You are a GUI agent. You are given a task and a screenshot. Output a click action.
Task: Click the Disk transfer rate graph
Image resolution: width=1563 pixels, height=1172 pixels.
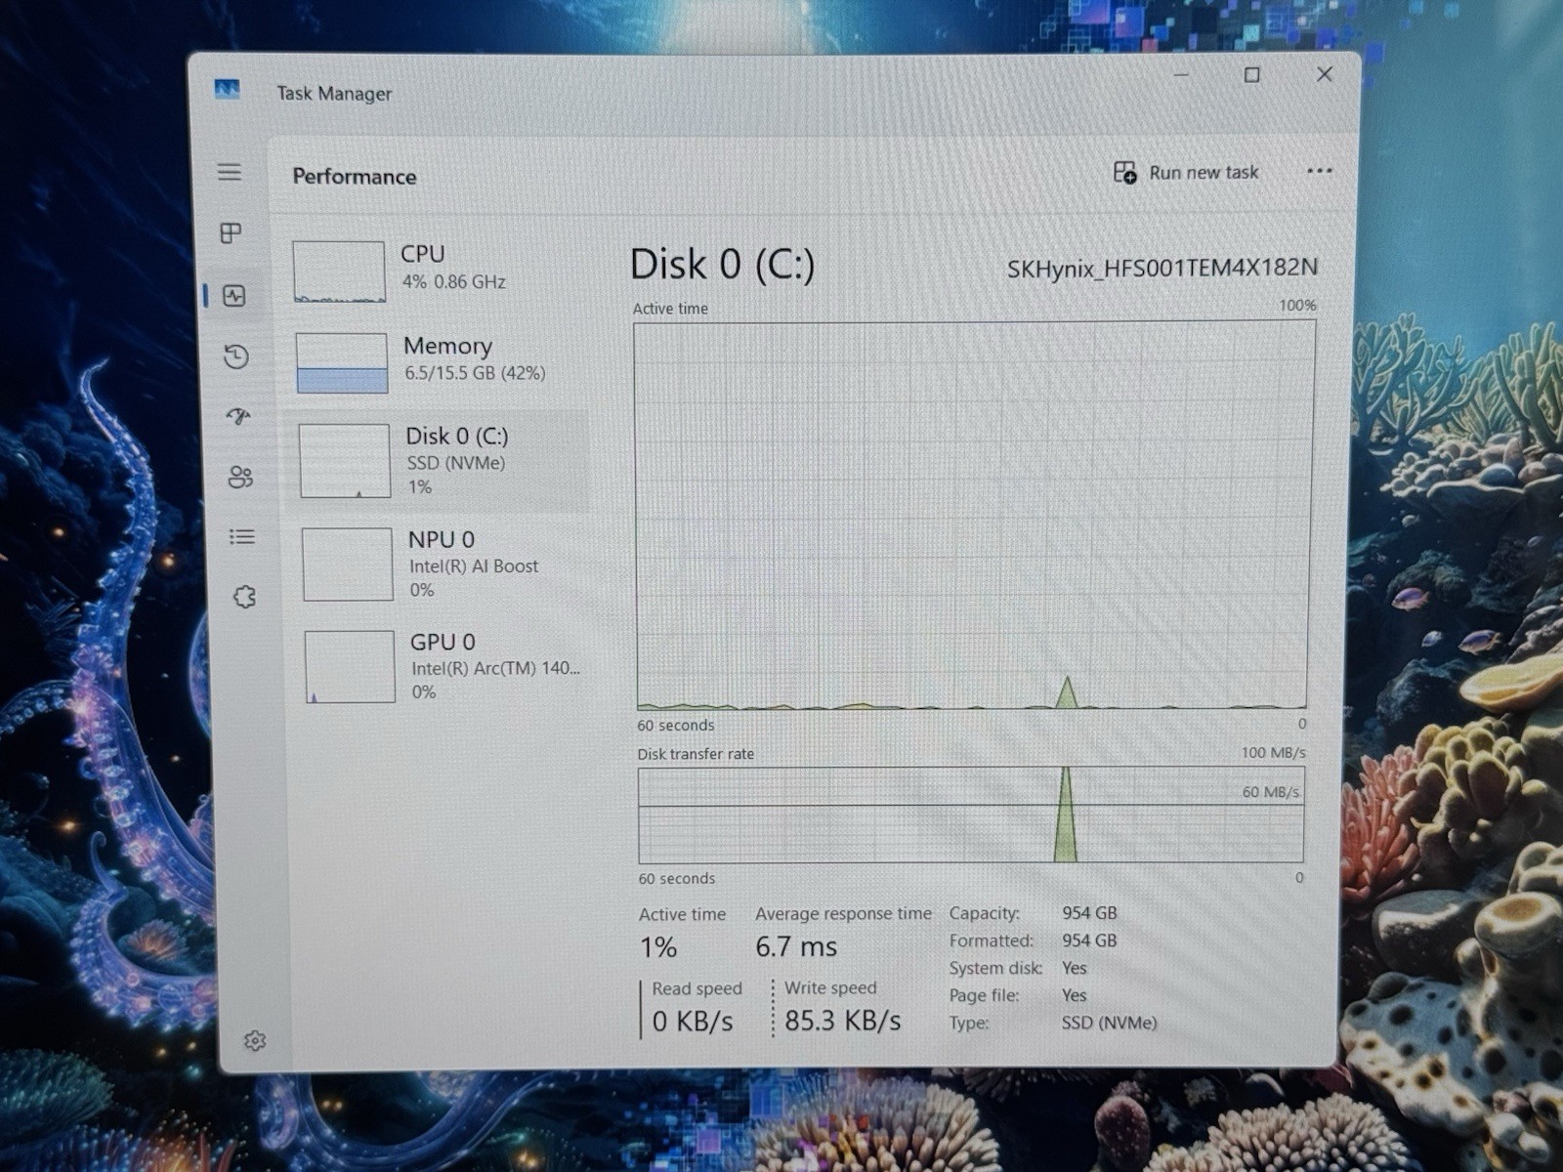971,816
